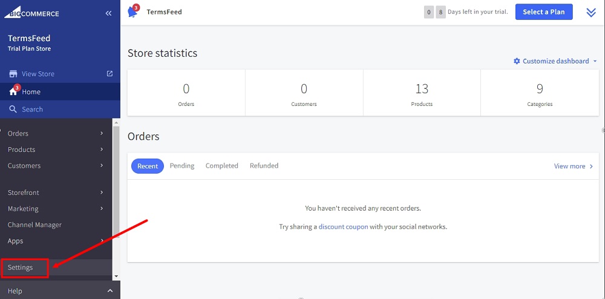The width and height of the screenshot is (605, 299).
Task: Click the 13 Products statistic card
Action: (422, 93)
